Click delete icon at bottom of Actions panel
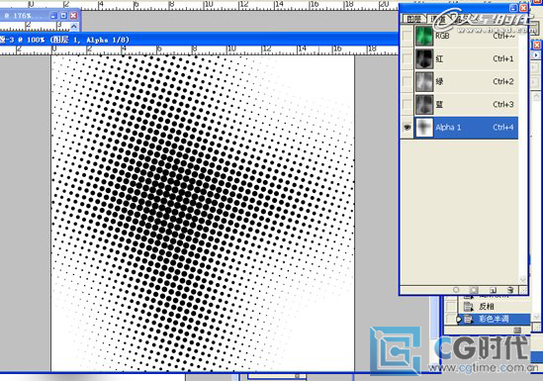This screenshot has width=543, height=381. 517,331
